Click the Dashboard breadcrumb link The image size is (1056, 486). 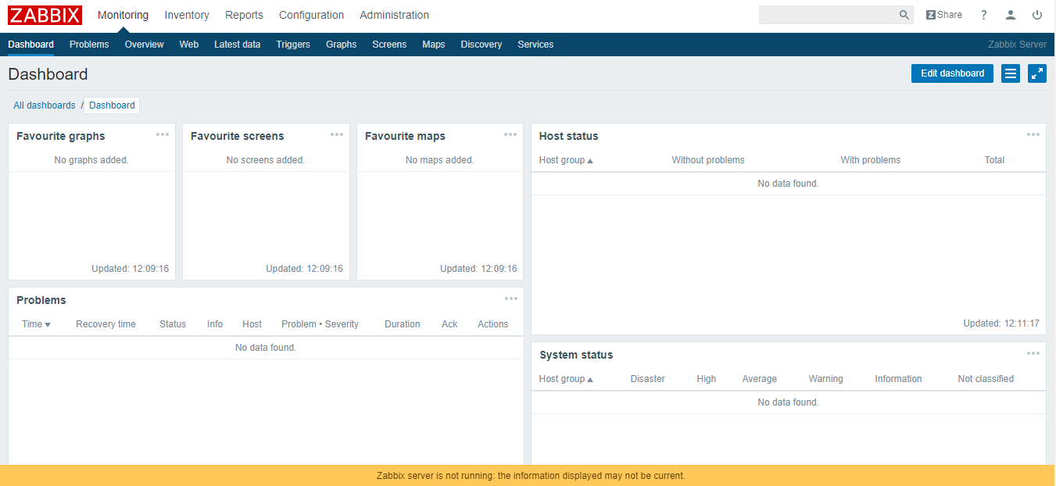112,105
